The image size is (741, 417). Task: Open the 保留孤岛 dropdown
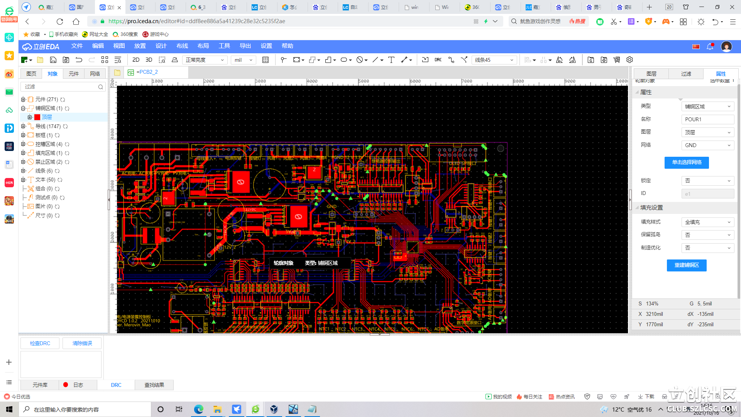point(707,235)
